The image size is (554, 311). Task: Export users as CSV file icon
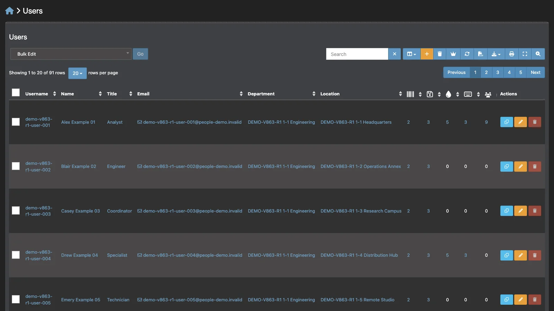pos(480,54)
